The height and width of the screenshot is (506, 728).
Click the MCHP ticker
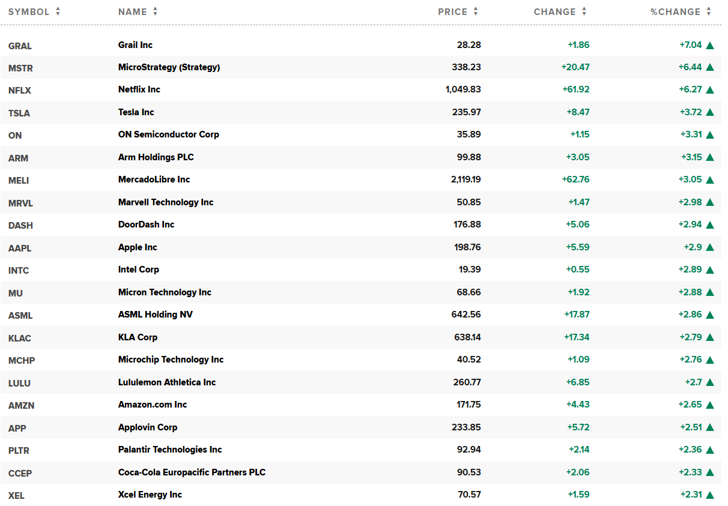click(x=22, y=361)
